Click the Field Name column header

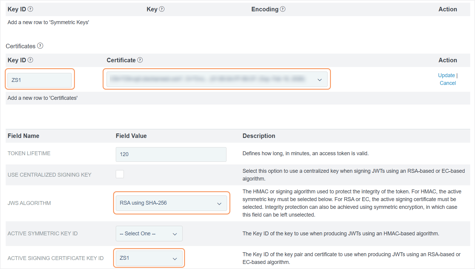(x=24, y=136)
